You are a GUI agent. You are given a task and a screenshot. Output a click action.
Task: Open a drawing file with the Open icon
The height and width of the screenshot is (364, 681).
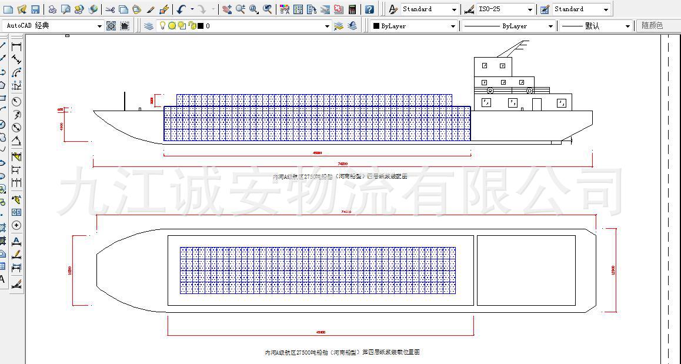(22, 9)
